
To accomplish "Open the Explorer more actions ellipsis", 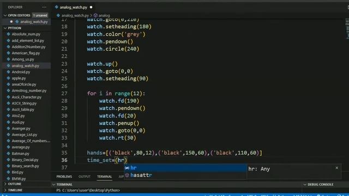I will pos(44,7).
